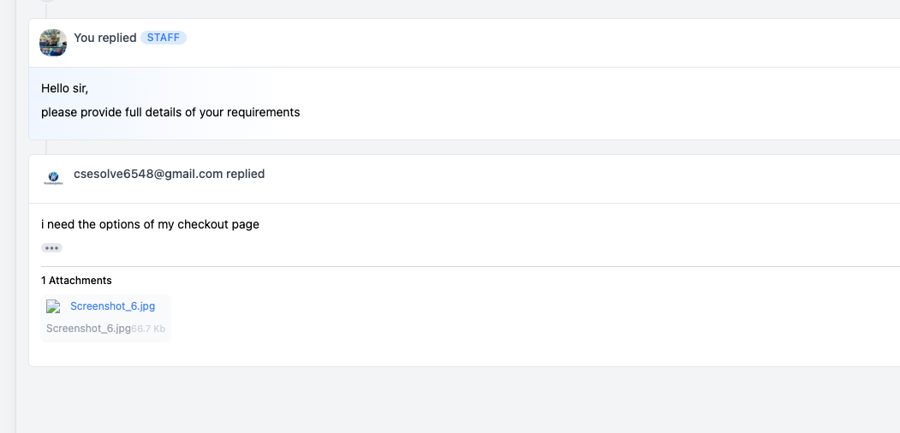Click the narrow left sidebar strip

(8, 216)
